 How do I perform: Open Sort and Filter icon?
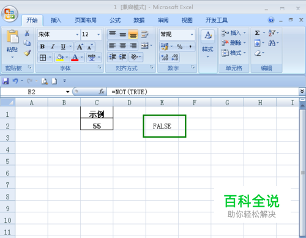coord(272,32)
